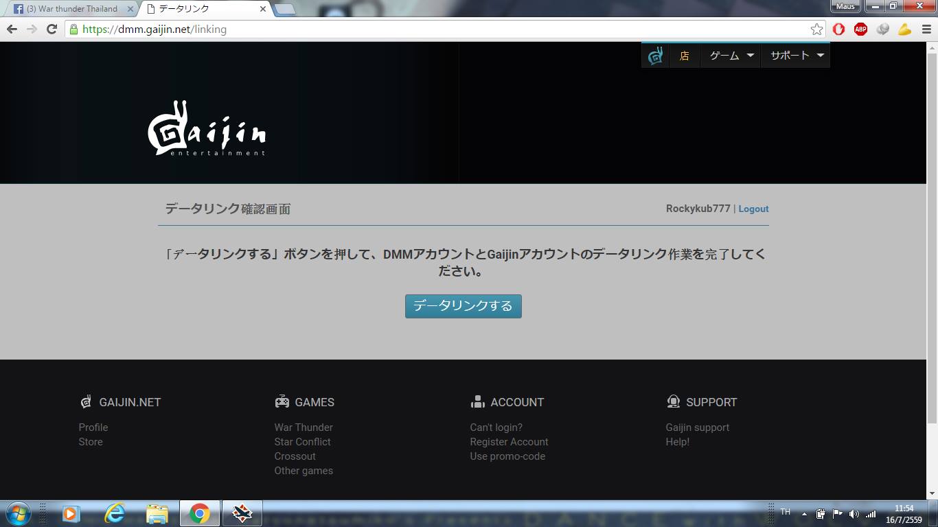This screenshot has width=938, height=527.
Task: Click the Logout link
Action: tap(753, 209)
